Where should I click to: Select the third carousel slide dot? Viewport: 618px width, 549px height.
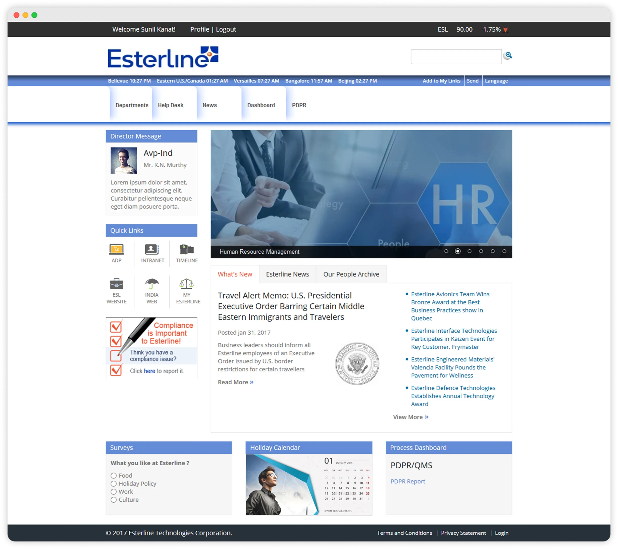point(470,251)
